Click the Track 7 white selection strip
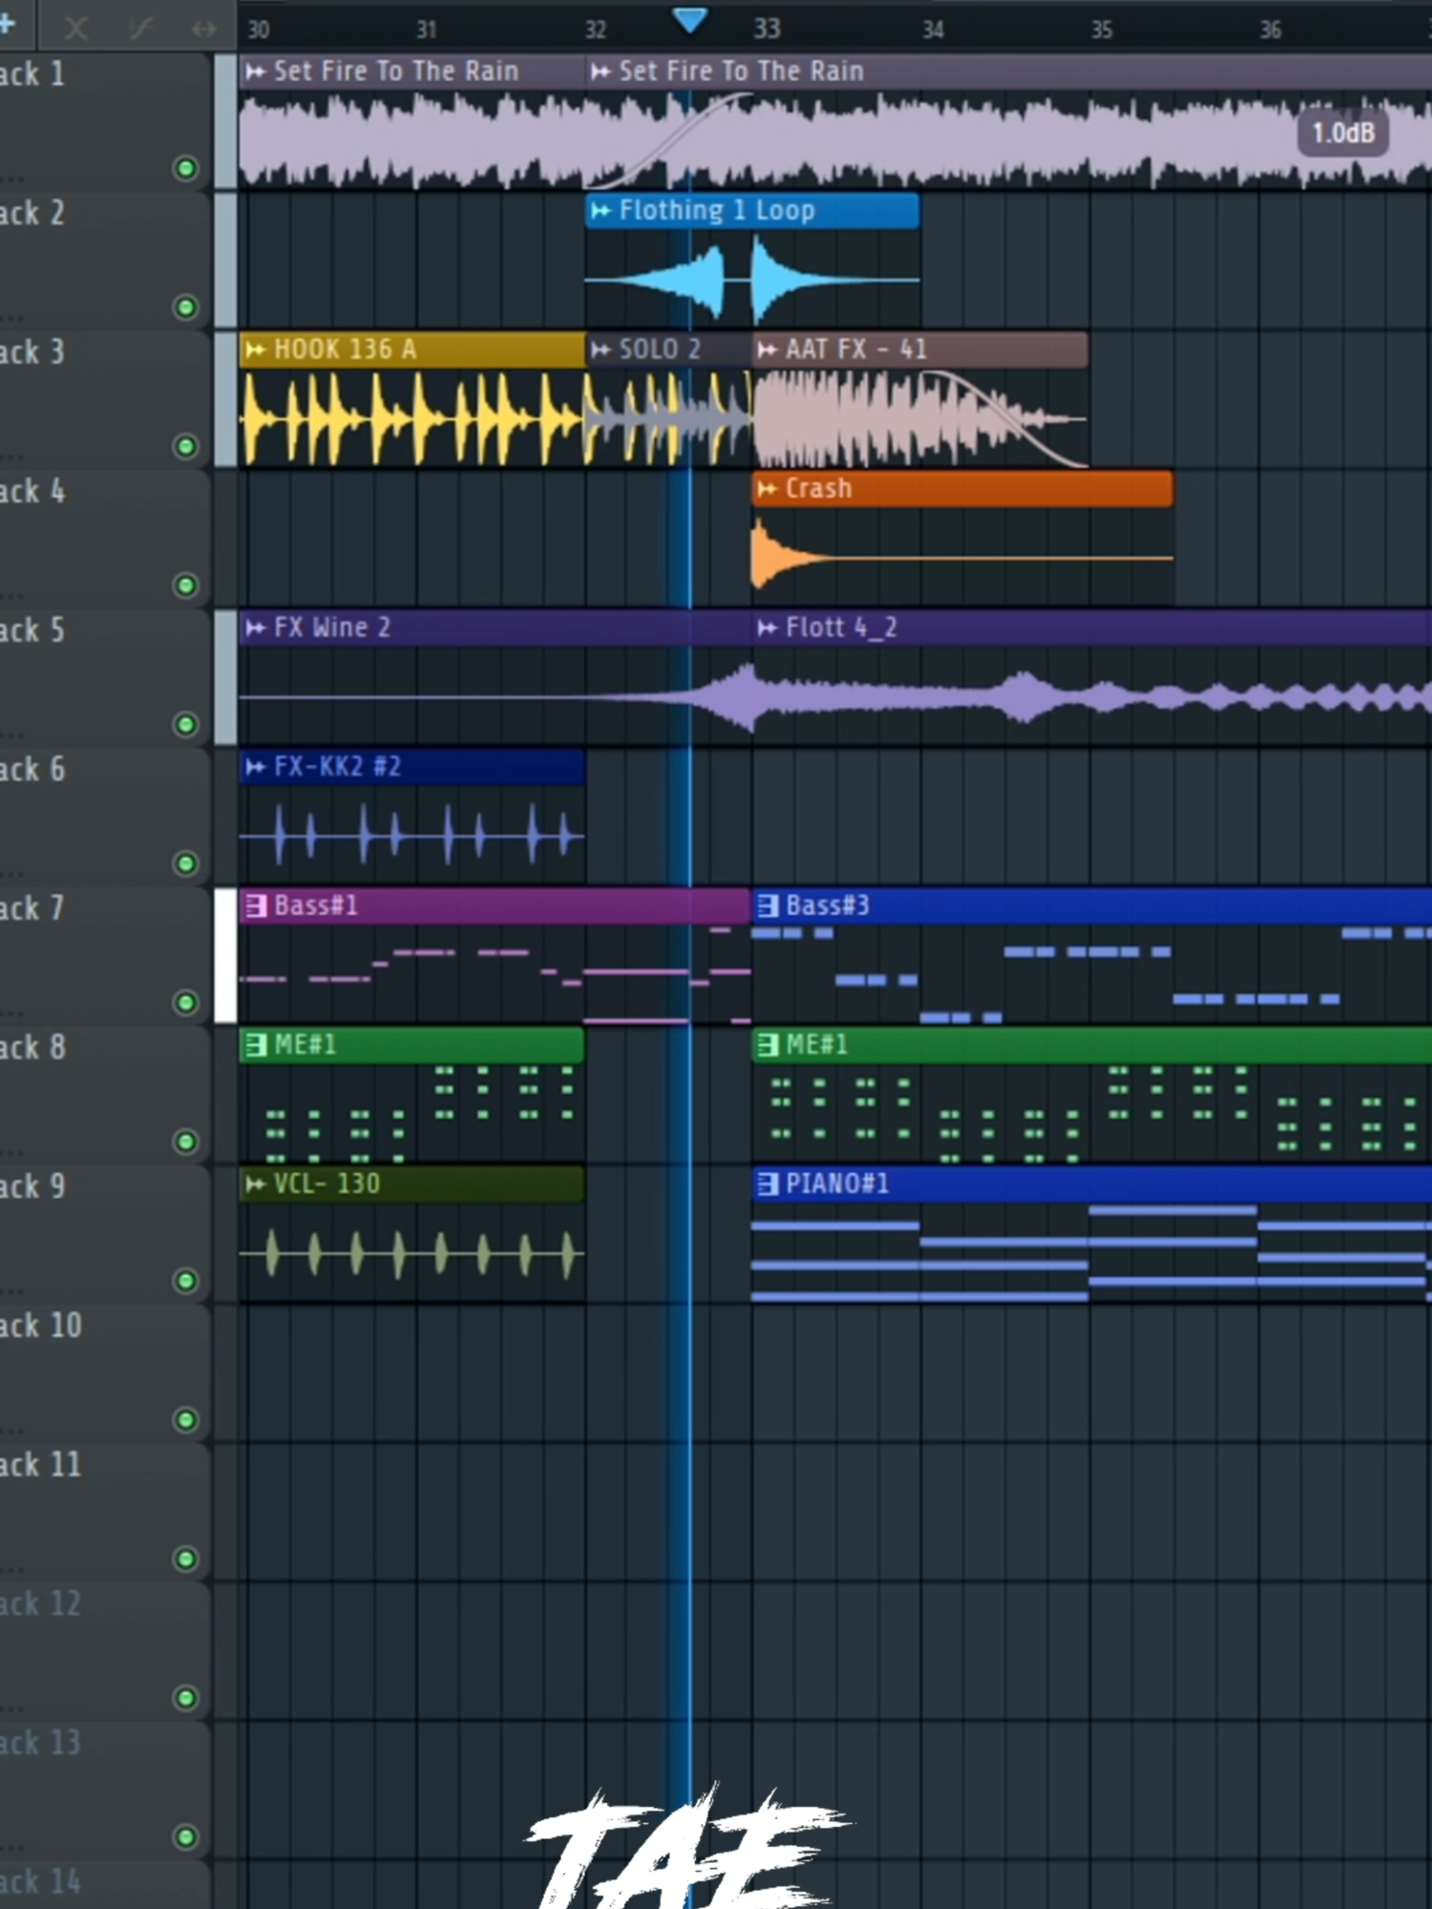This screenshot has height=1909, width=1432. pos(225,956)
